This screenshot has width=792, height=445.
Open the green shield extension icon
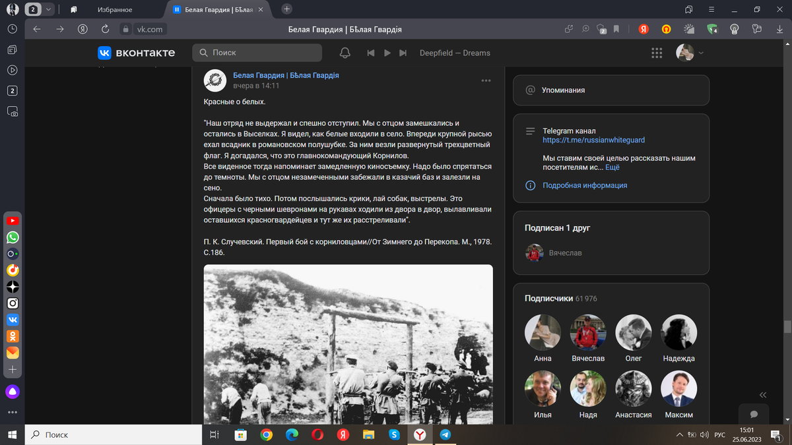pos(712,29)
